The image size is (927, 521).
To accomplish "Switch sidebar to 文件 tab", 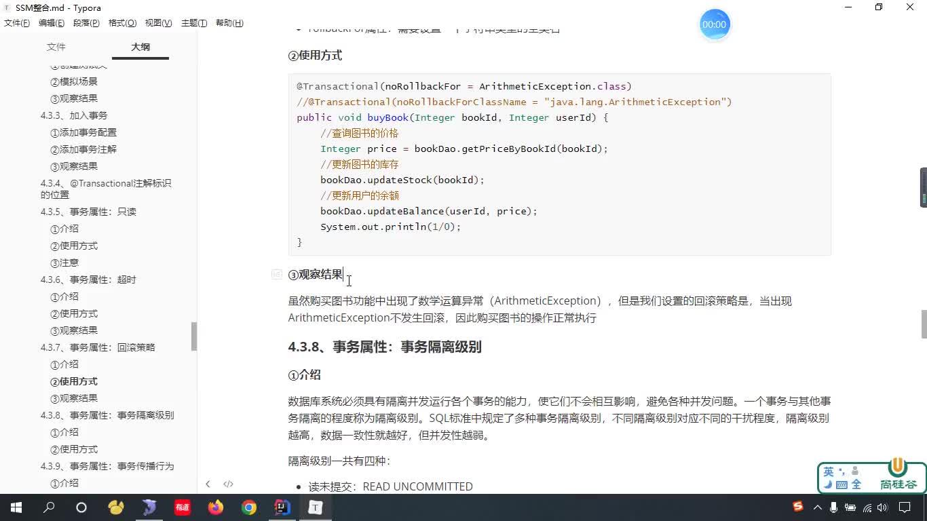I will tap(56, 47).
